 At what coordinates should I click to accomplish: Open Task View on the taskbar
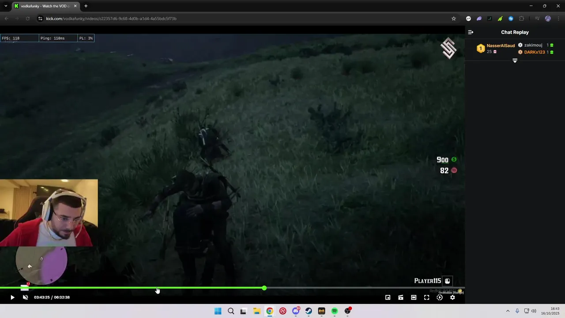click(243, 311)
